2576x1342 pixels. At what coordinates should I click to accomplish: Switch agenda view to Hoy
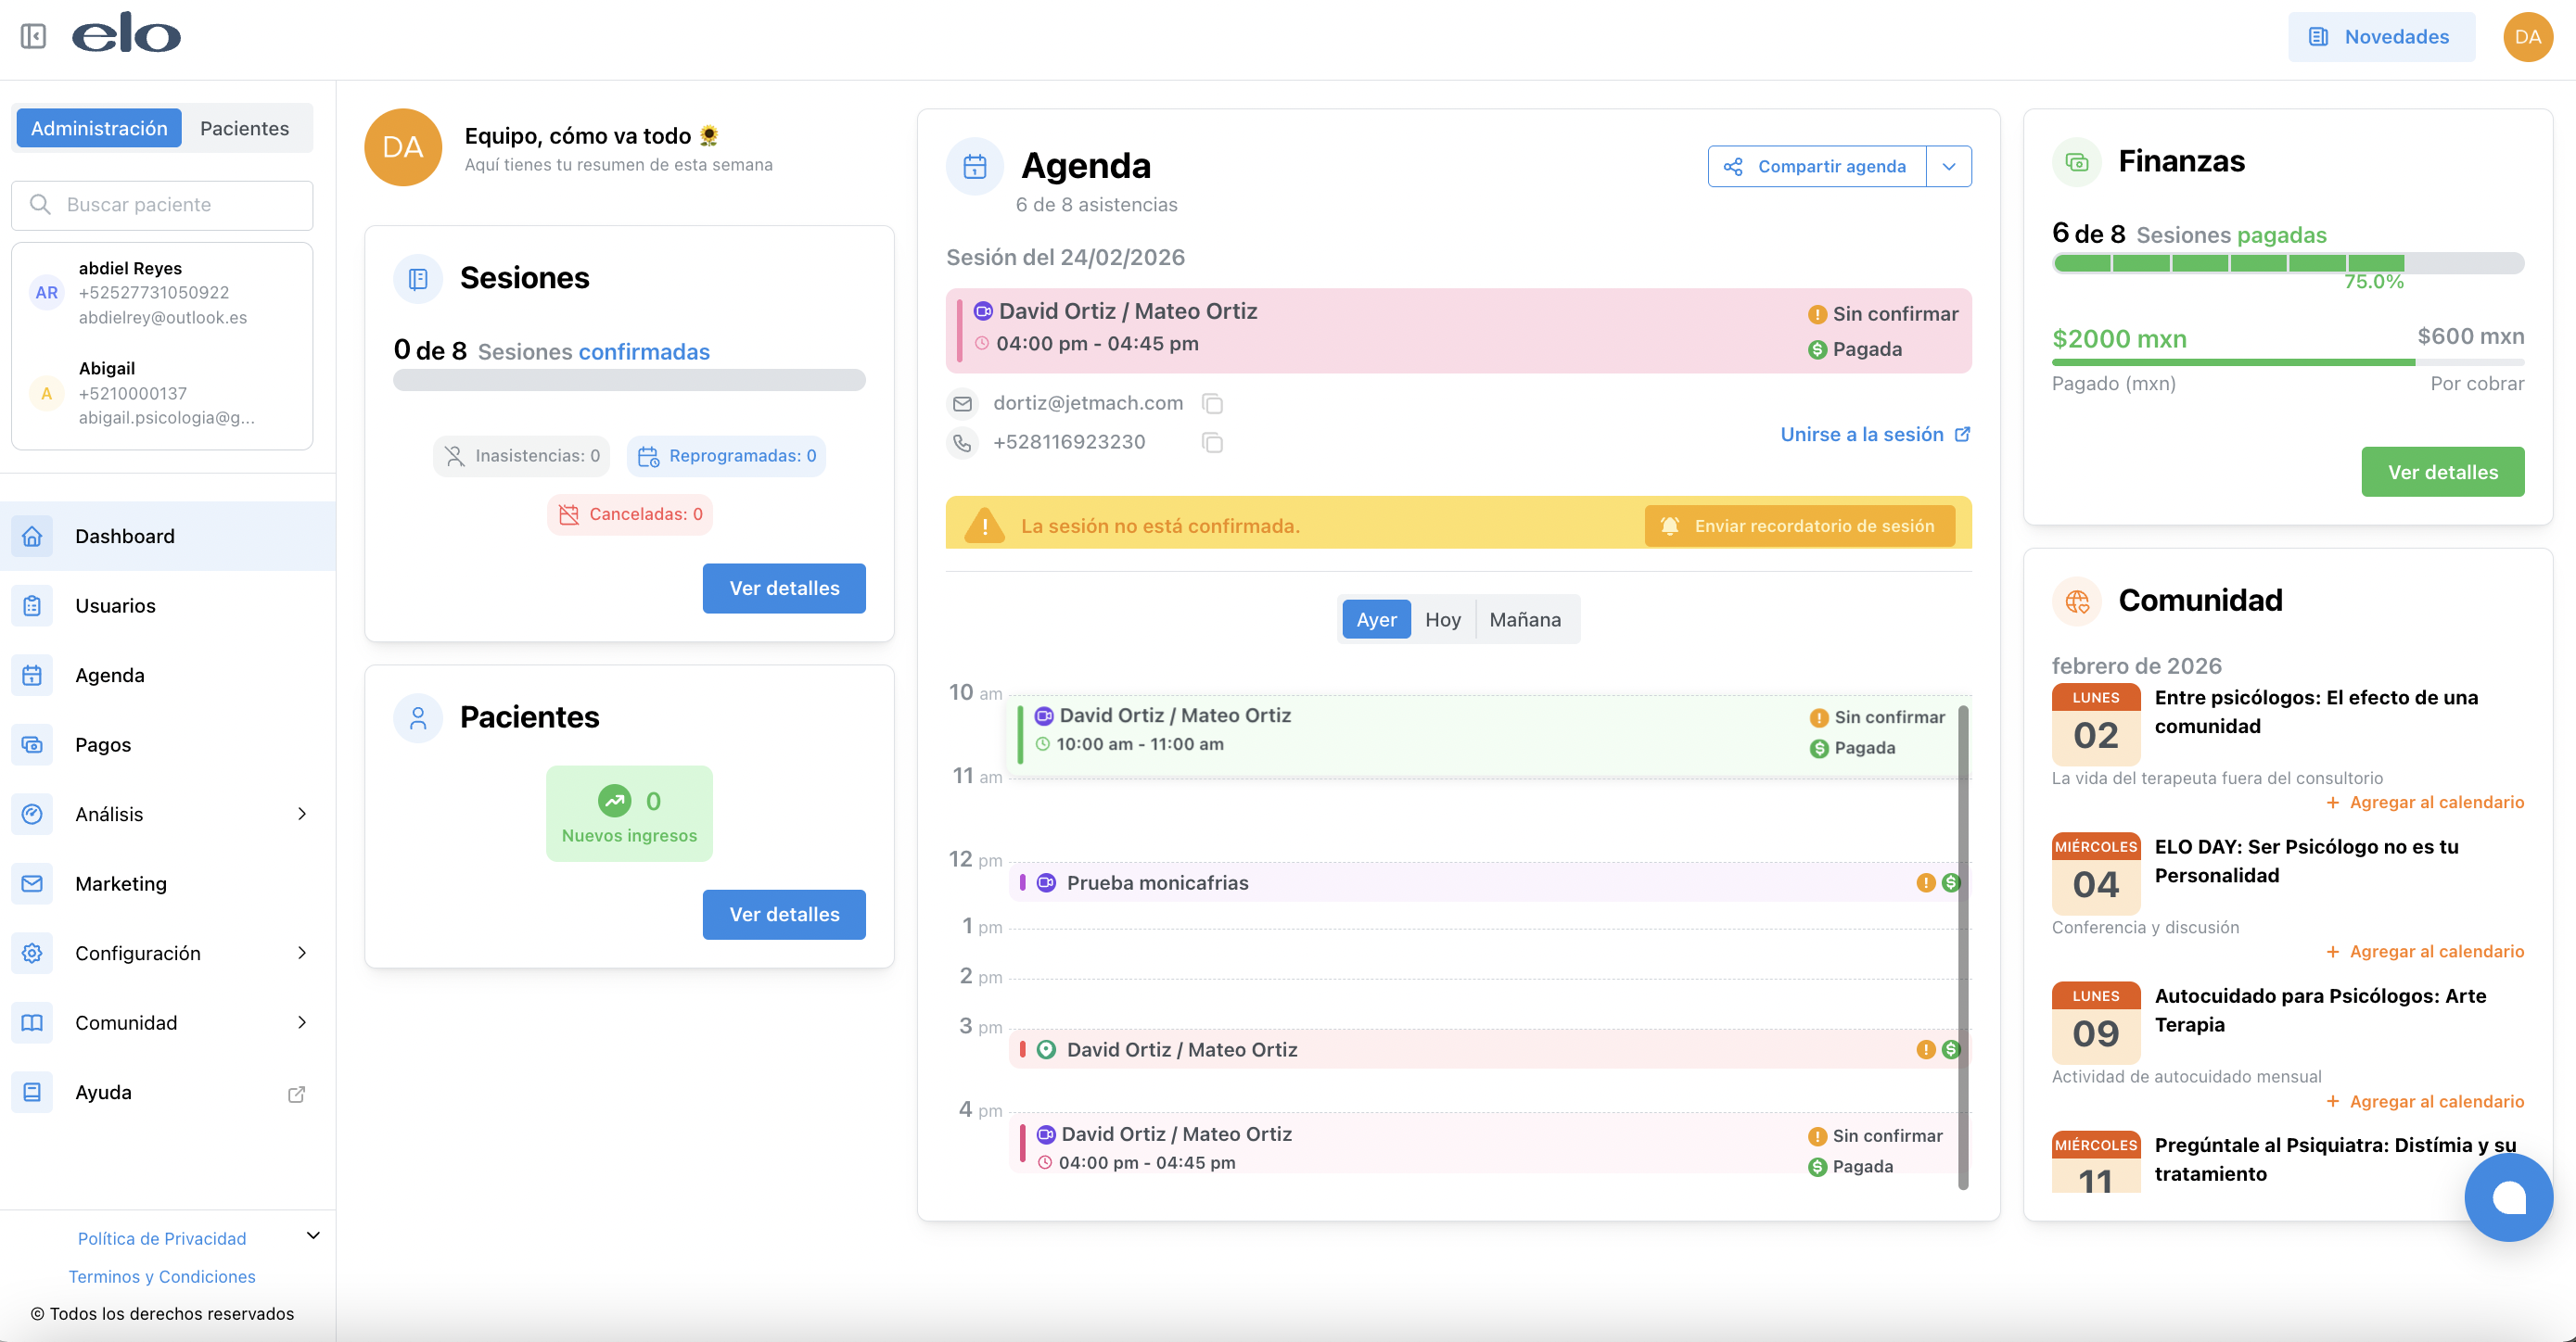[x=1442, y=619]
